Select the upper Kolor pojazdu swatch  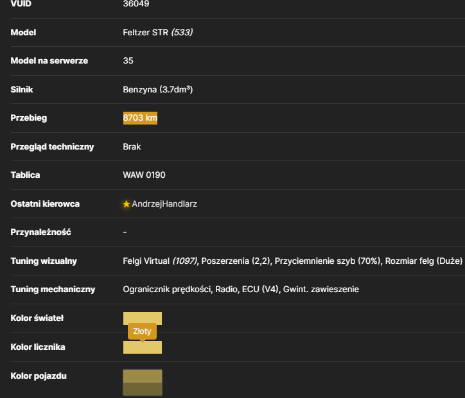[x=143, y=376]
